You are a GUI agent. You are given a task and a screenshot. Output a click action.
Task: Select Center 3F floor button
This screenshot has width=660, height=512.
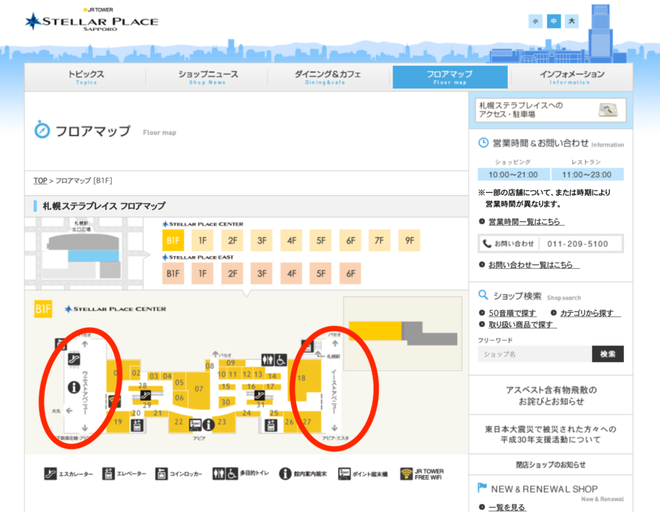[x=262, y=241]
